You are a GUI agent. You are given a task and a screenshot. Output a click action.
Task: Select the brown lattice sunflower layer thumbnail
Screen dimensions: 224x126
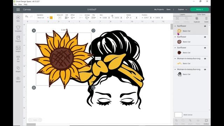179,42
